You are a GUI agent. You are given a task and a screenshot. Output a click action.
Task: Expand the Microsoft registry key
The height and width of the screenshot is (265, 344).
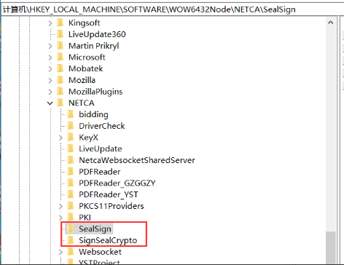(50, 58)
